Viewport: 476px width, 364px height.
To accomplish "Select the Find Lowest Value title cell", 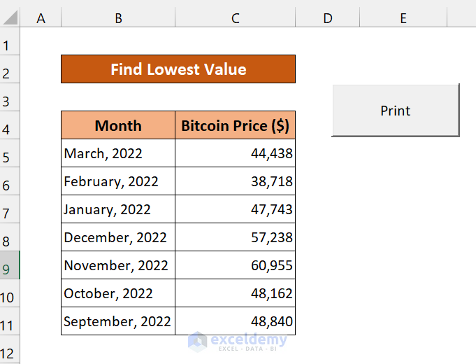I will click(x=178, y=69).
